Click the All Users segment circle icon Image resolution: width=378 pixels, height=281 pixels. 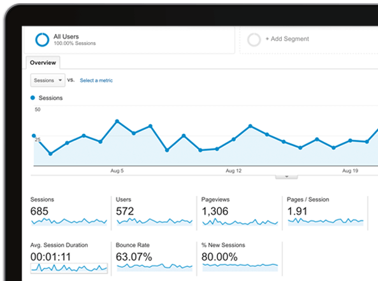42,40
